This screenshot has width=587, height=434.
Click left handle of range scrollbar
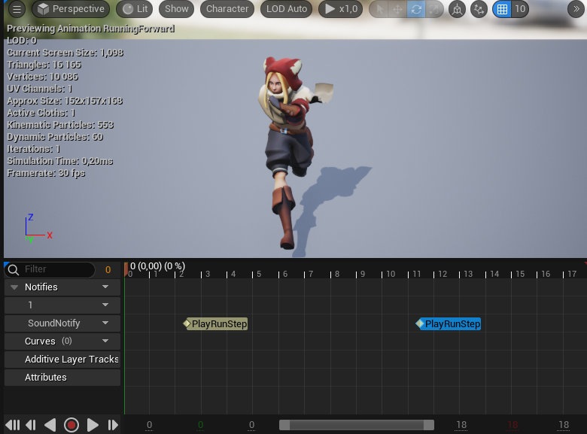click(x=284, y=425)
